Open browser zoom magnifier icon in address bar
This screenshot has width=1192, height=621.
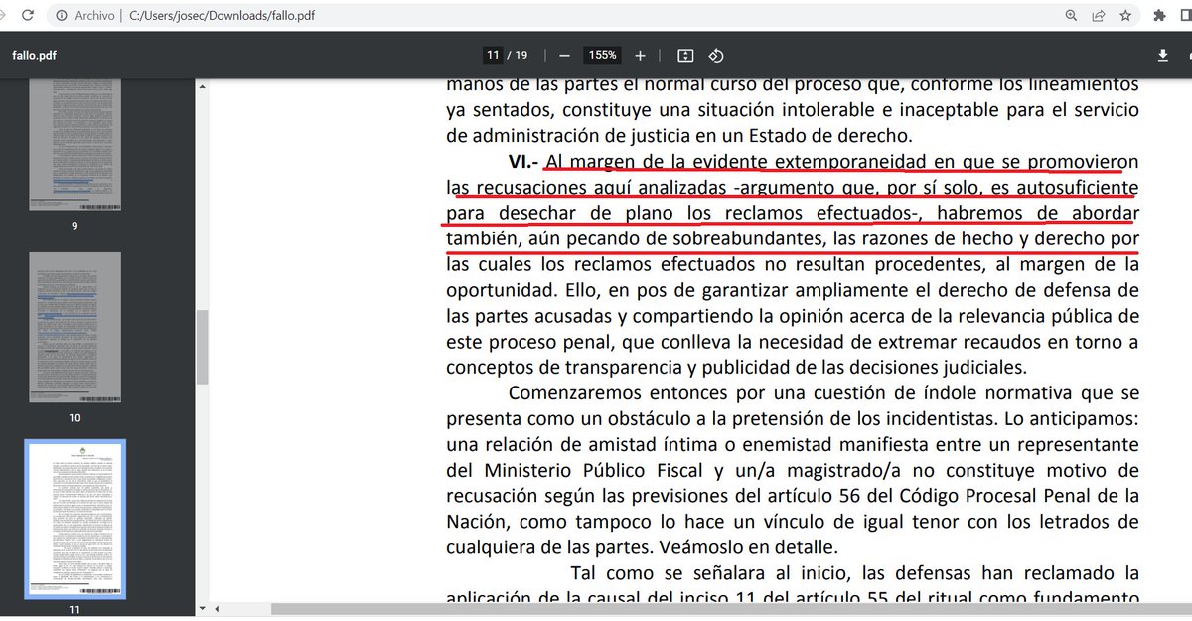(x=1071, y=16)
